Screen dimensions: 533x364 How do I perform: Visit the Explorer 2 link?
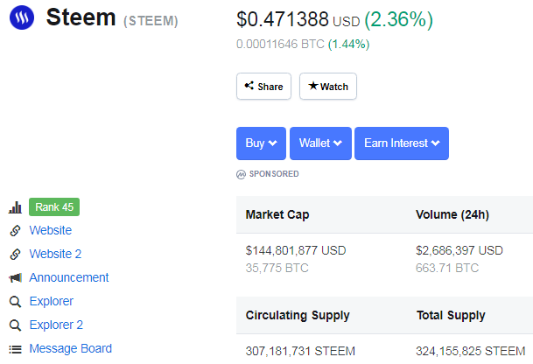click(x=56, y=325)
